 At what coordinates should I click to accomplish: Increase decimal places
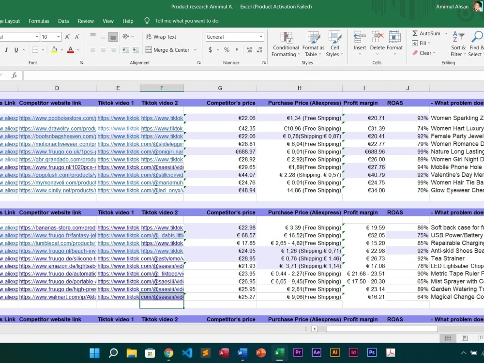[x=249, y=50]
